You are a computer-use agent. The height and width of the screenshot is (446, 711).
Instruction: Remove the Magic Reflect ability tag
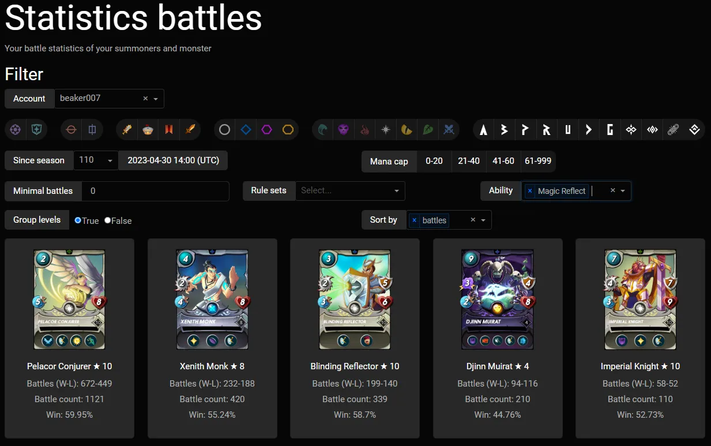point(530,191)
